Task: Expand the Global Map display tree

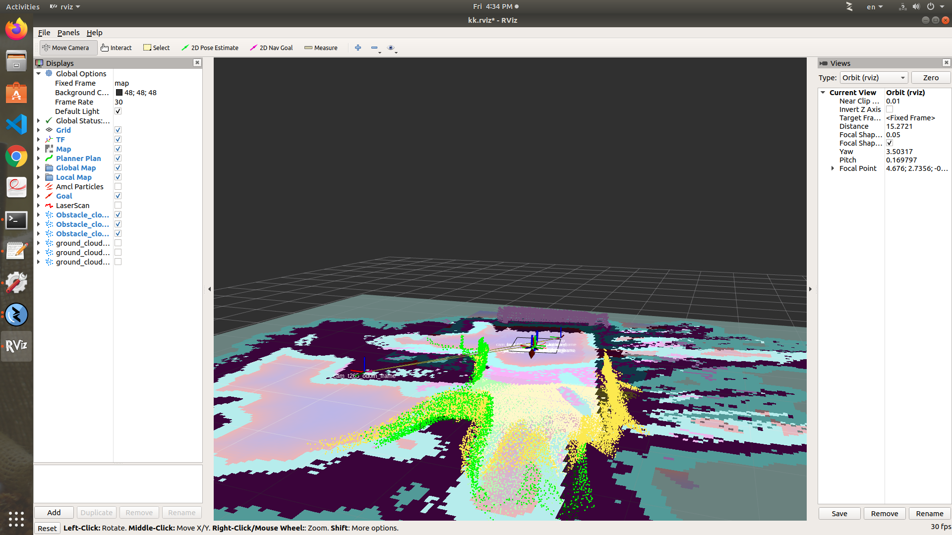Action: tap(39, 168)
